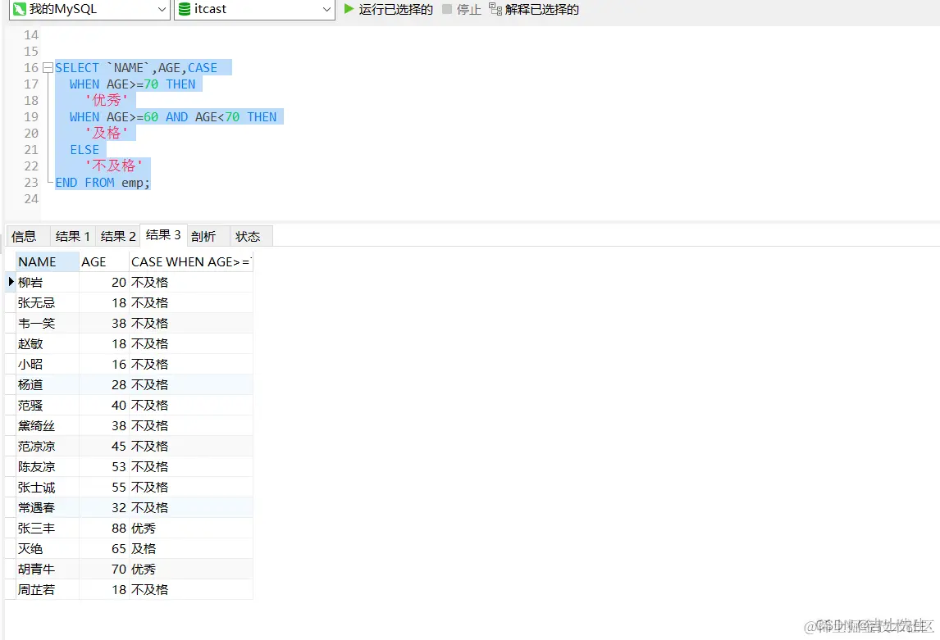Screen dimensions: 940x640
Task: Click the emp table name on line 23
Action: coord(133,183)
